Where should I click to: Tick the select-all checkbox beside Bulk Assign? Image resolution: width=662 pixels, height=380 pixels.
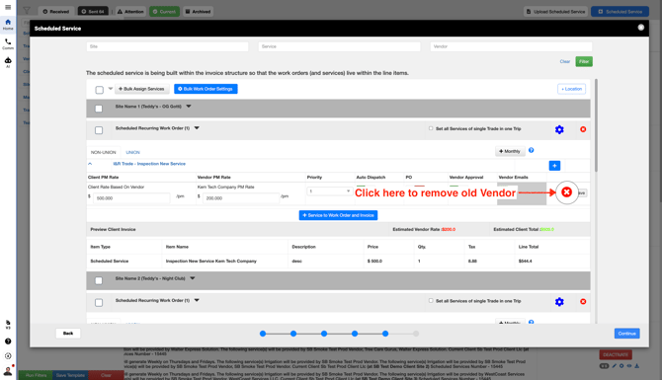[99, 90]
